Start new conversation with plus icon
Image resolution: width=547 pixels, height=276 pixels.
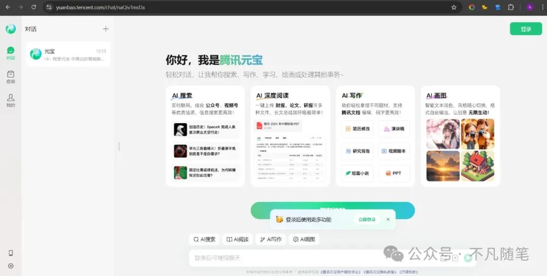[106, 29]
